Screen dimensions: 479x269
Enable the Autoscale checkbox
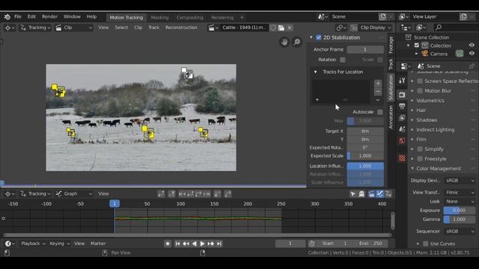380,112
